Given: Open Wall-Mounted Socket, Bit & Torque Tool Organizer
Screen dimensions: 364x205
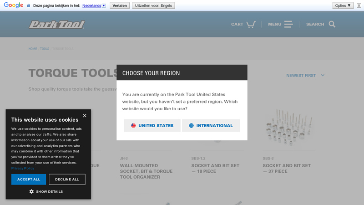Looking at the screenshot, I should coord(146,171).
